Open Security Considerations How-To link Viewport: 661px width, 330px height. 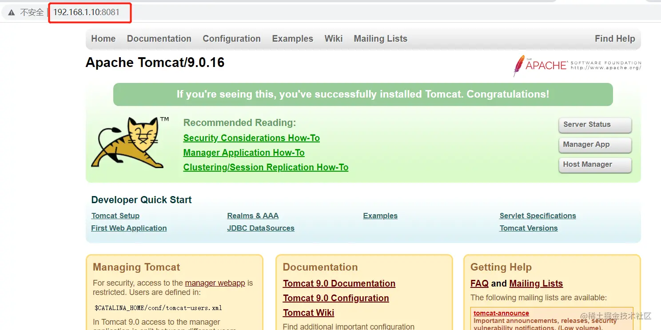(x=251, y=138)
